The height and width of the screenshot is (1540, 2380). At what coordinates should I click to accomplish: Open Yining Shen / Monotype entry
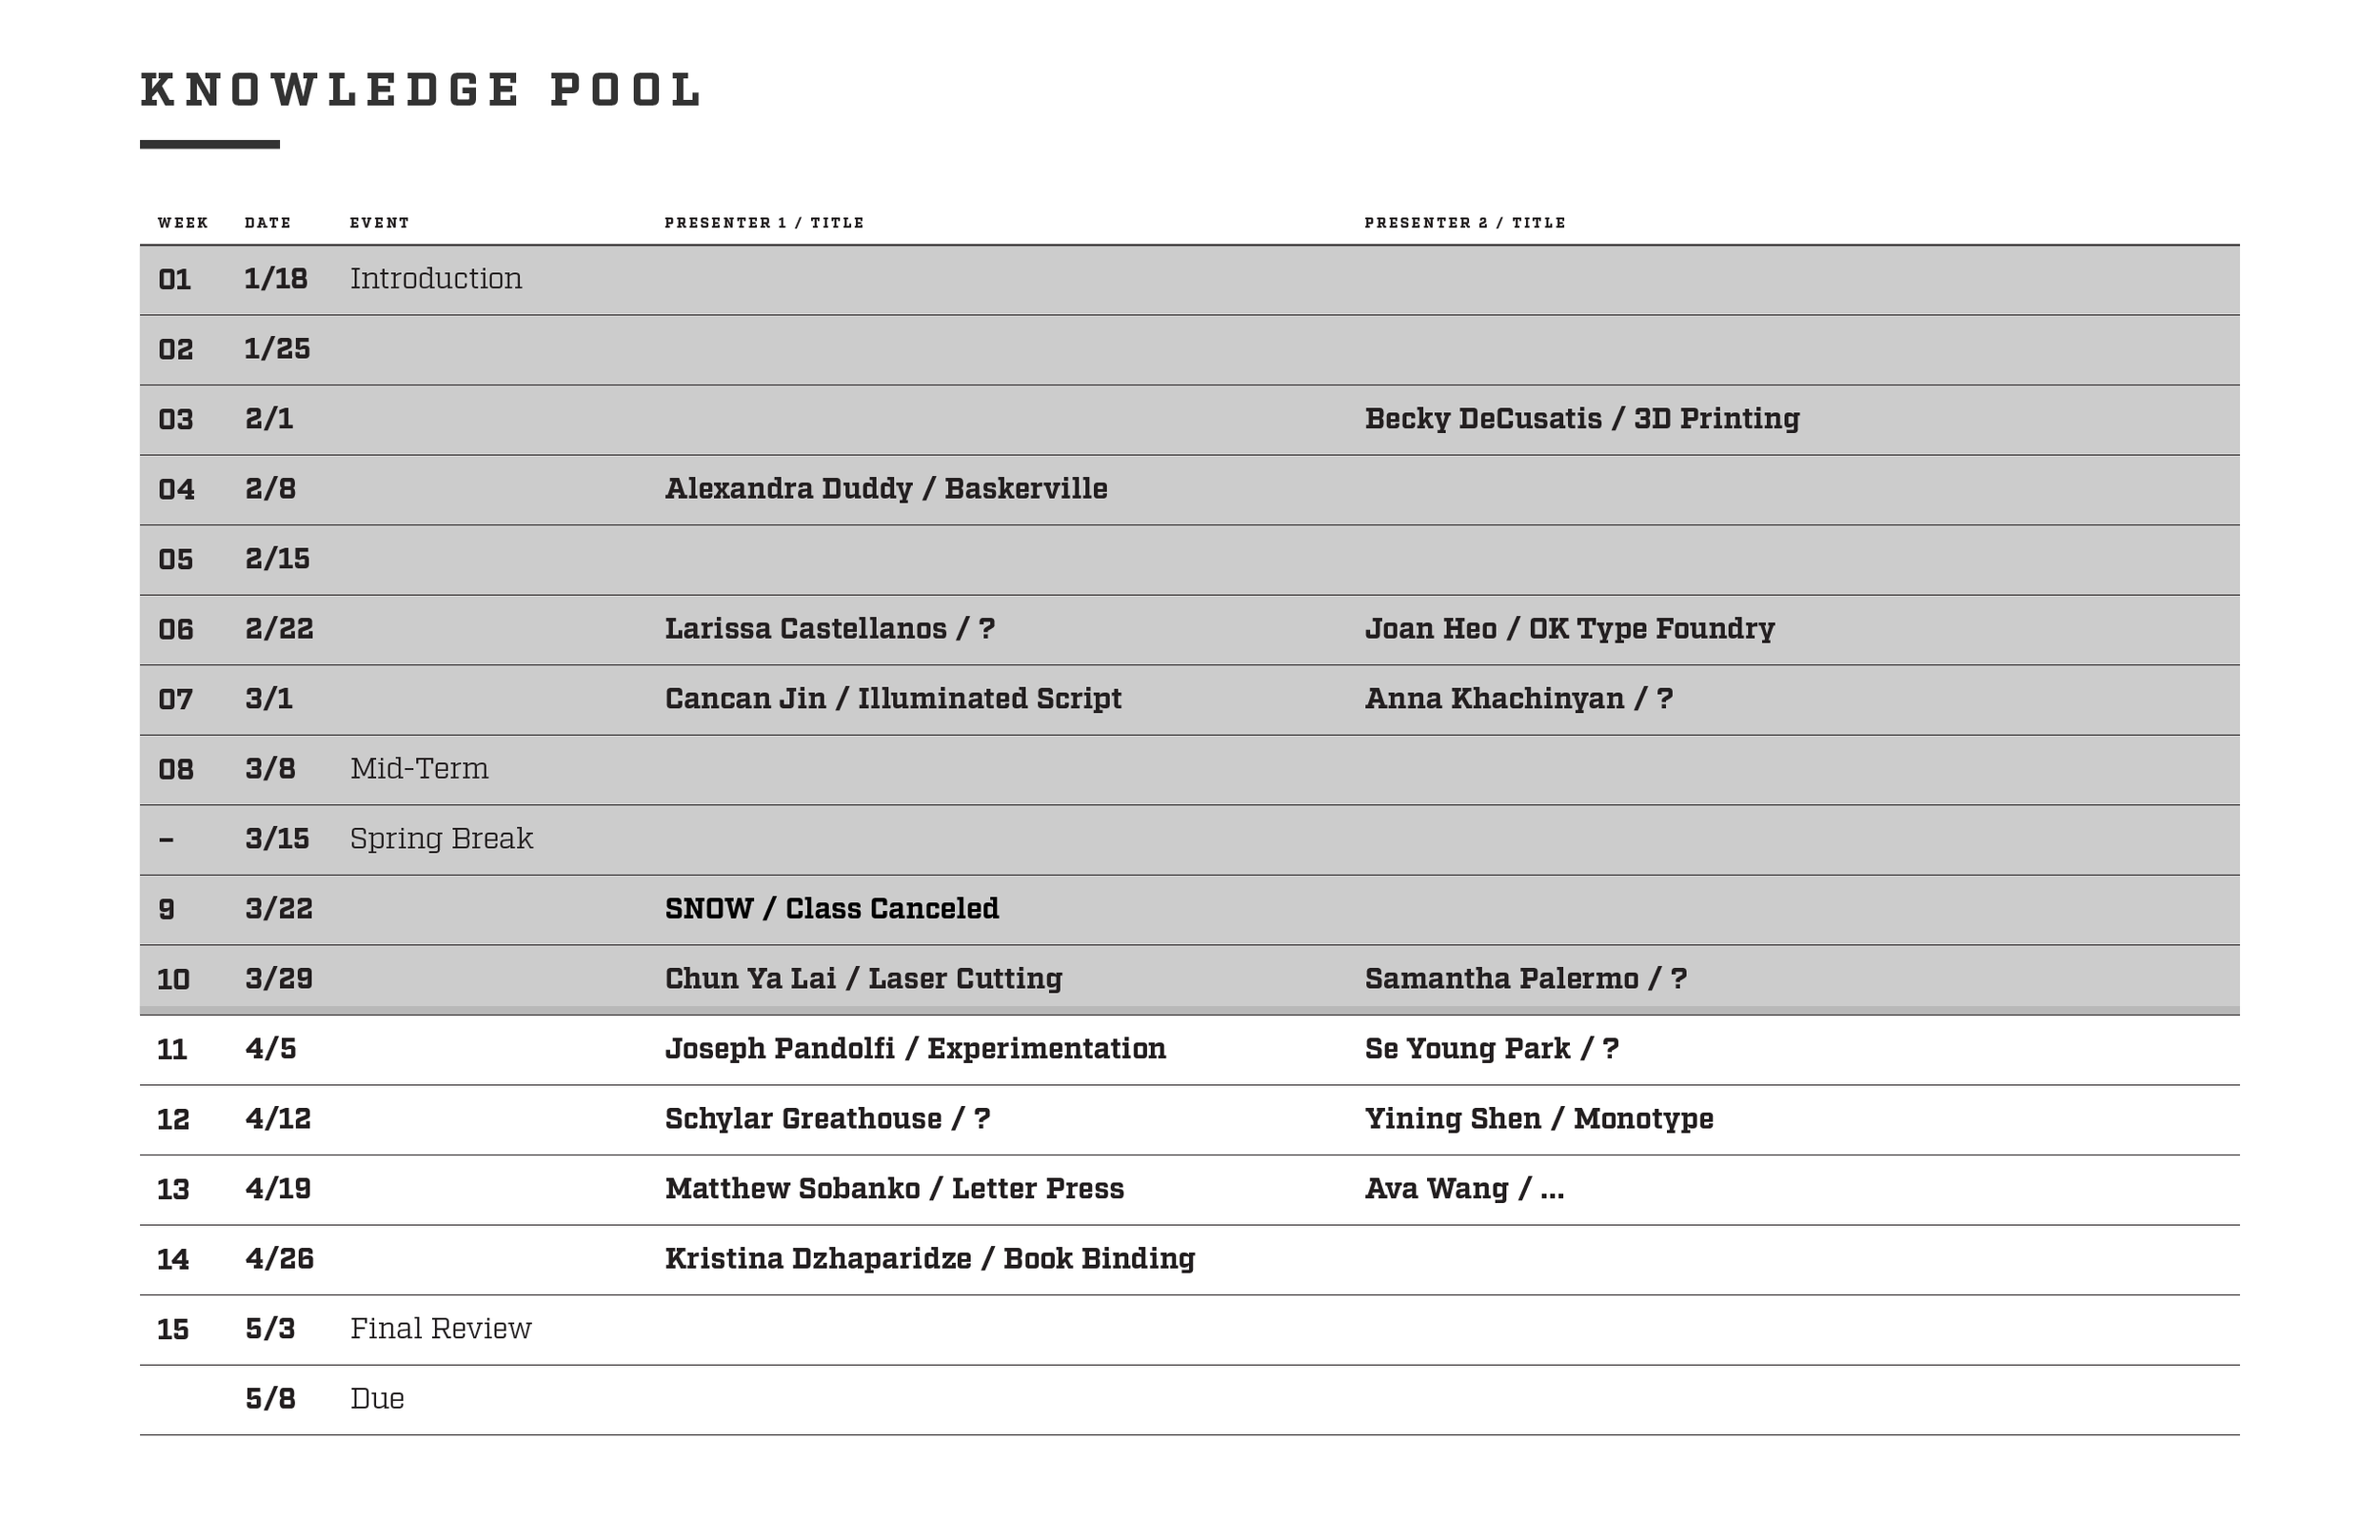click(1539, 1119)
